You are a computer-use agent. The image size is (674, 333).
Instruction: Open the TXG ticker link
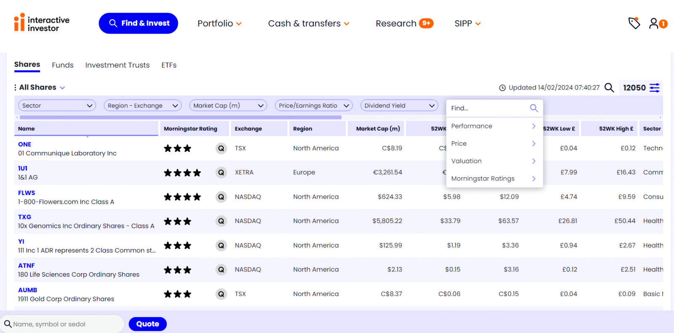[24, 217]
